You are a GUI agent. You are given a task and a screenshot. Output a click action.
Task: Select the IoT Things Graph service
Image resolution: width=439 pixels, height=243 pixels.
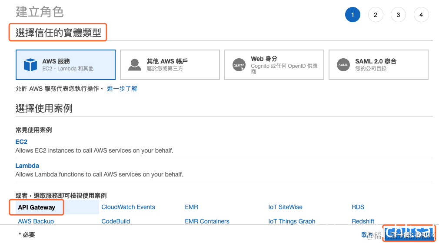coord(292,221)
